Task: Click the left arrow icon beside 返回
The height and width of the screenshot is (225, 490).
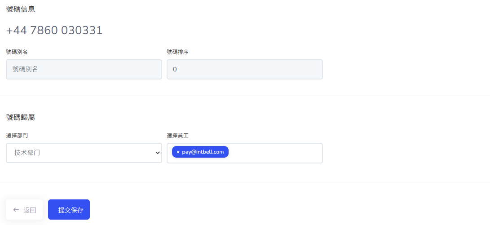Action: (x=16, y=210)
